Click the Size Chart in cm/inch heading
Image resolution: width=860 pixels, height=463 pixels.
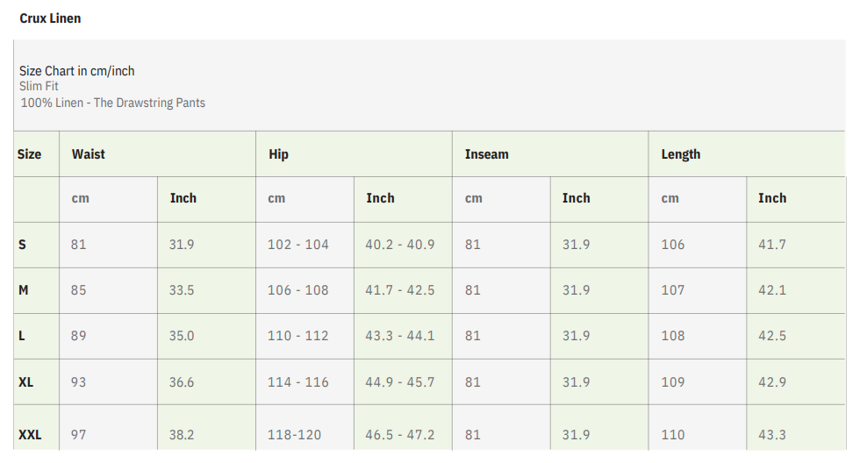click(x=77, y=71)
